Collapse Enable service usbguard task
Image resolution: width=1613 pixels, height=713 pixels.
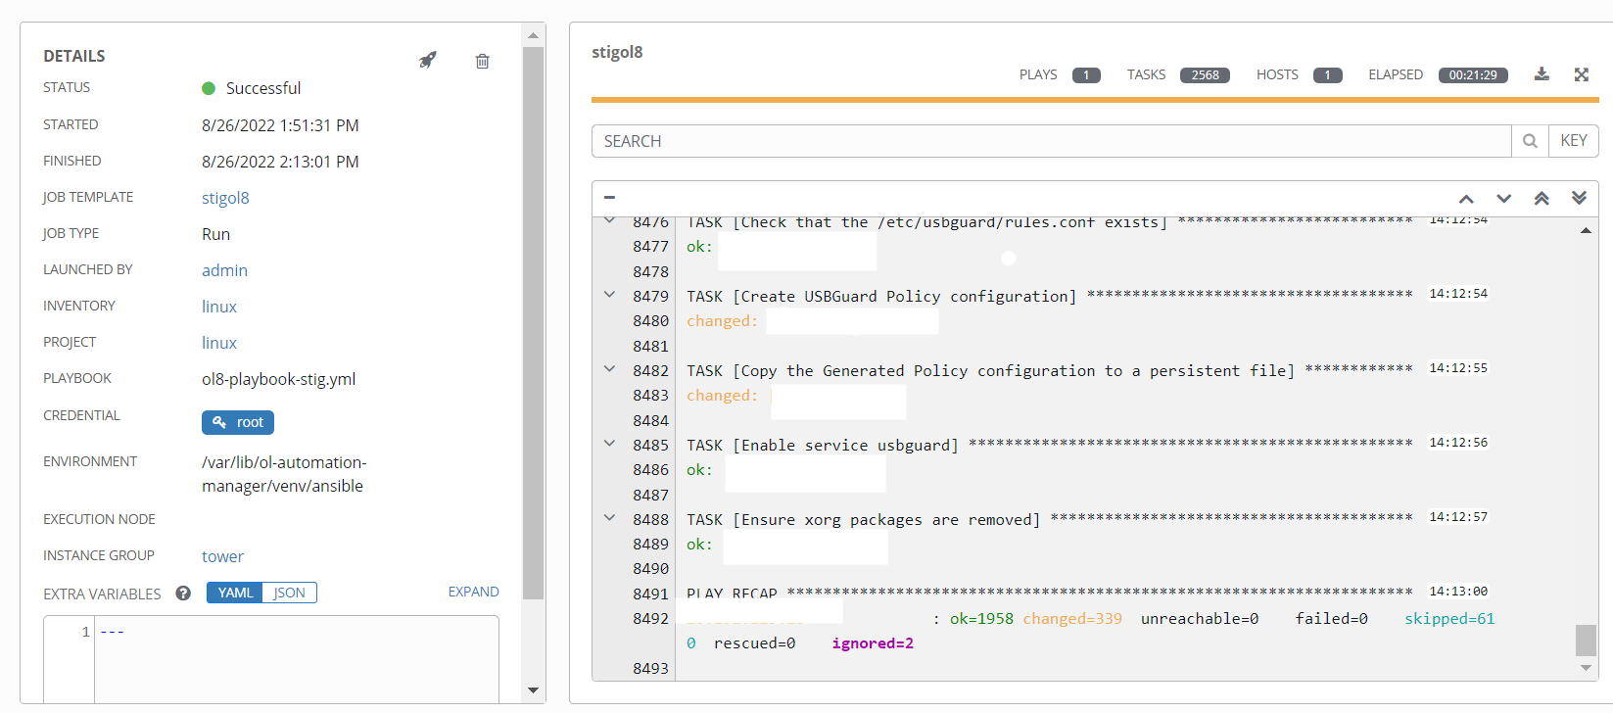(610, 444)
